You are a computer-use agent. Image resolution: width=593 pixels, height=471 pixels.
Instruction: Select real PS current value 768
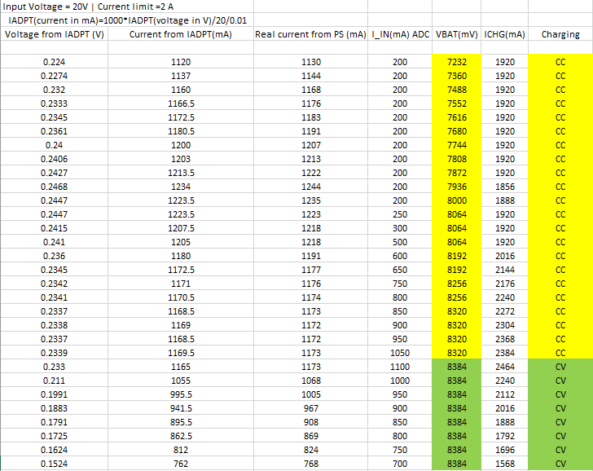[310, 464]
